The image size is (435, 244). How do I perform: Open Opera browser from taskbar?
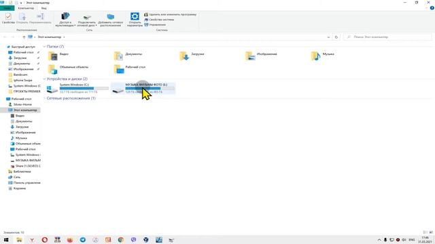[x=45, y=240]
